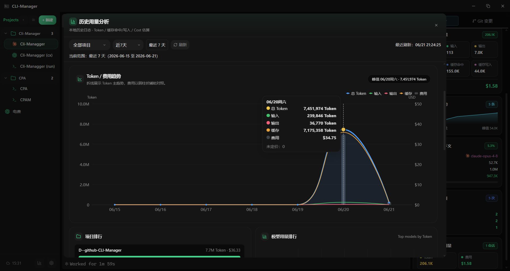Toggle the 缓存 legend series
The width and height of the screenshot is (510, 271).
tap(406, 94)
